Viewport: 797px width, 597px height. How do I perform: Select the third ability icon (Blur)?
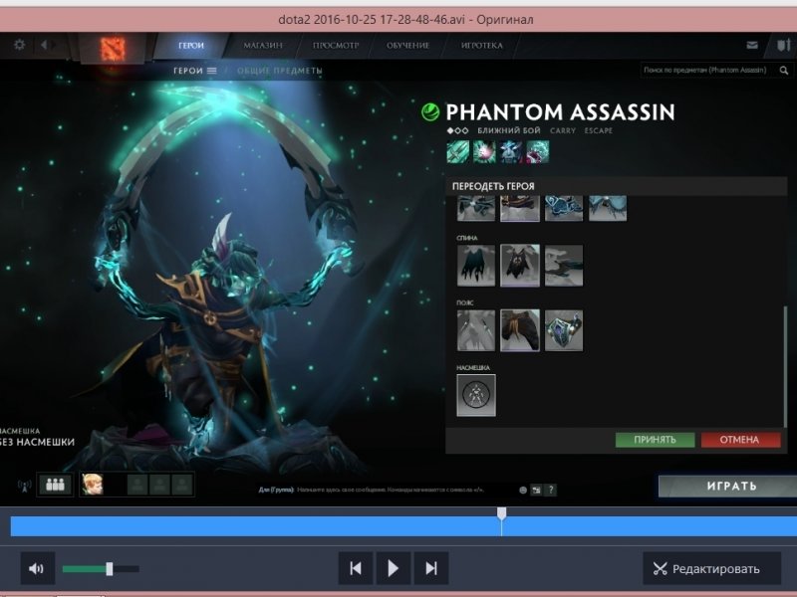[x=511, y=152]
